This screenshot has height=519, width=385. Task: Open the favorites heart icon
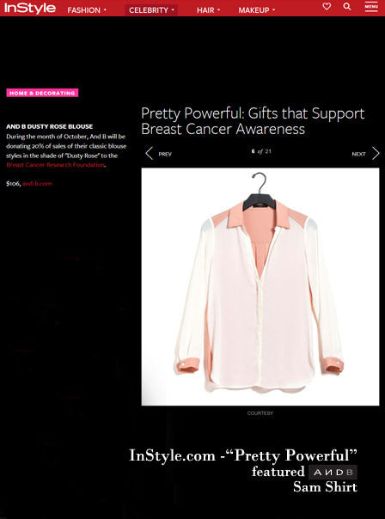click(327, 6)
